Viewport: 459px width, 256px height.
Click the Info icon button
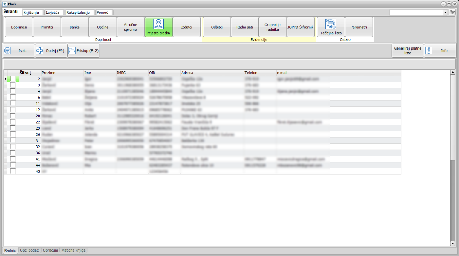tap(429, 50)
